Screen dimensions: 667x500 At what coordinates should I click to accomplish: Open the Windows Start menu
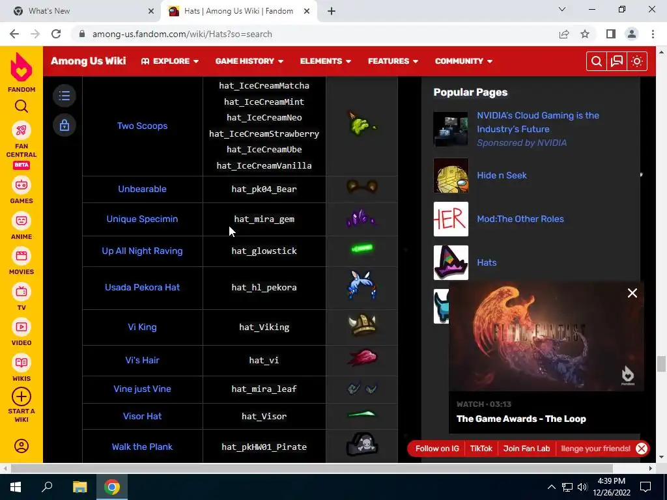[16, 487]
